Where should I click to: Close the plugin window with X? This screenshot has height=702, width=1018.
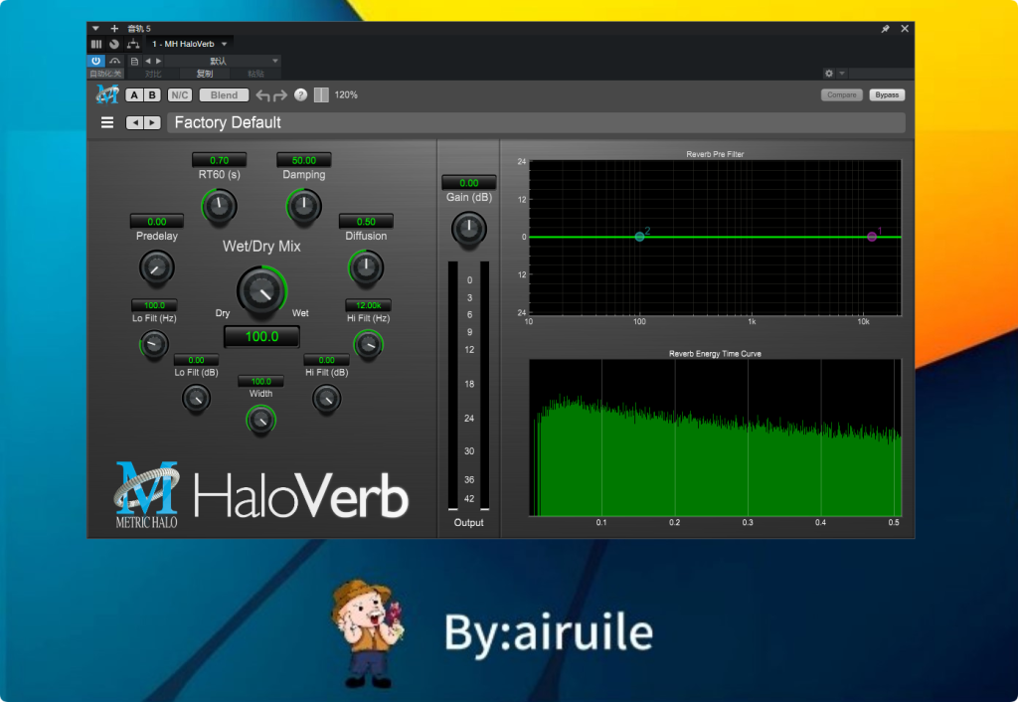tap(905, 29)
